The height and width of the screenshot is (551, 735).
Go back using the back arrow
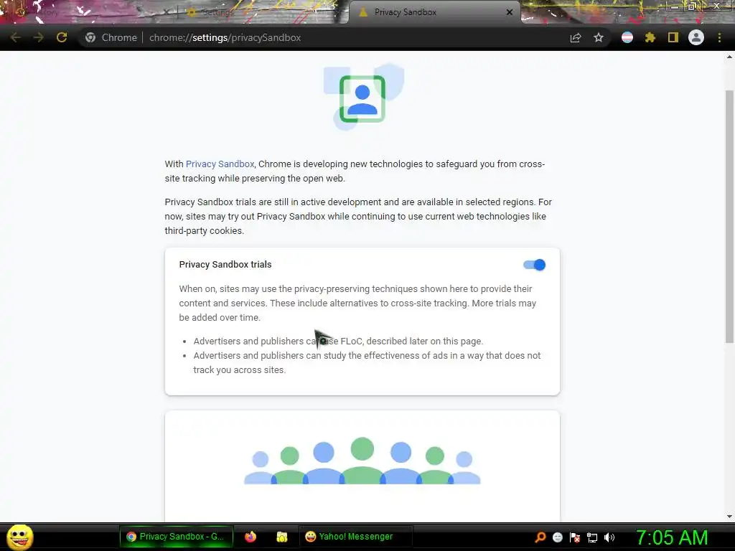[16, 37]
